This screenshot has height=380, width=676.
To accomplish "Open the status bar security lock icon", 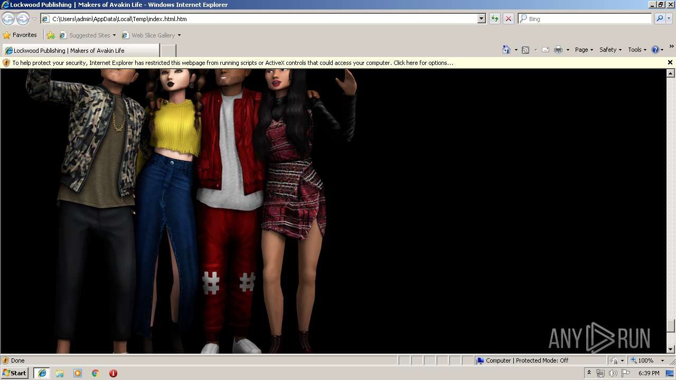I will coord(614,360).
